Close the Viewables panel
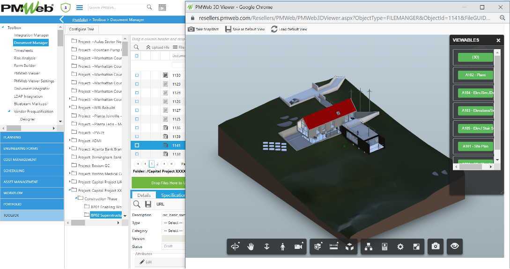The width and height of the screenshot is (510, 269). pos(498,40)
